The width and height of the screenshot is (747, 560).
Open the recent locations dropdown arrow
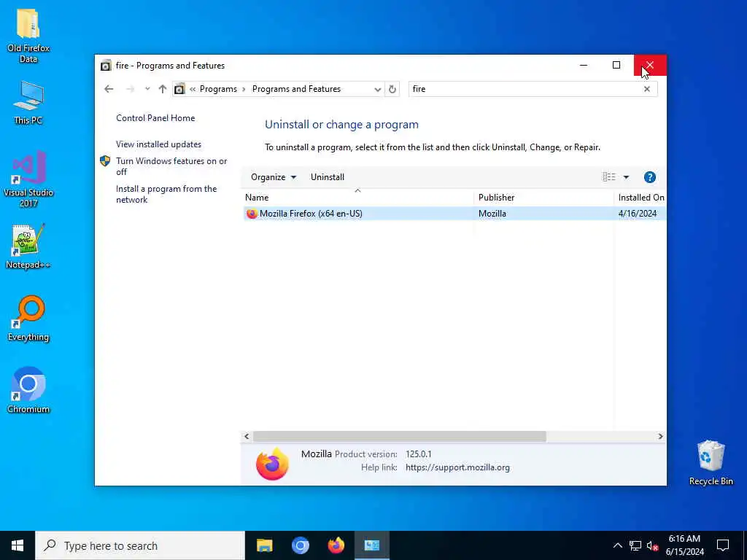(x=147, y=89)
